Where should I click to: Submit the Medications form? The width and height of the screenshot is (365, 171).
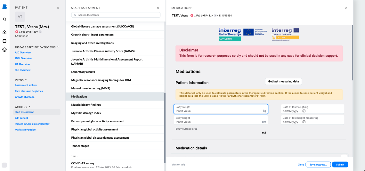[x=340, y=165]
